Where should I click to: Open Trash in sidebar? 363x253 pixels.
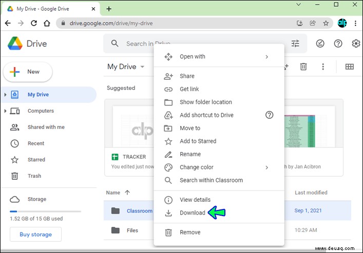tap(49, 176)
